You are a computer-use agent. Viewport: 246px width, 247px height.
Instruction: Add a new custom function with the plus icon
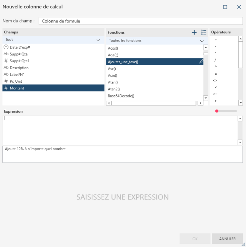(194, 32)
